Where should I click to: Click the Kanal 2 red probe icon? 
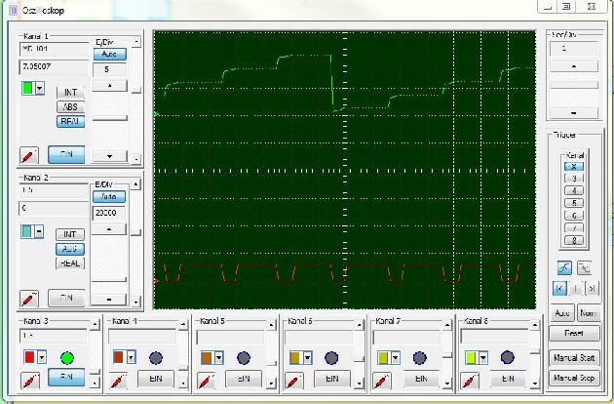click(29, 298)
